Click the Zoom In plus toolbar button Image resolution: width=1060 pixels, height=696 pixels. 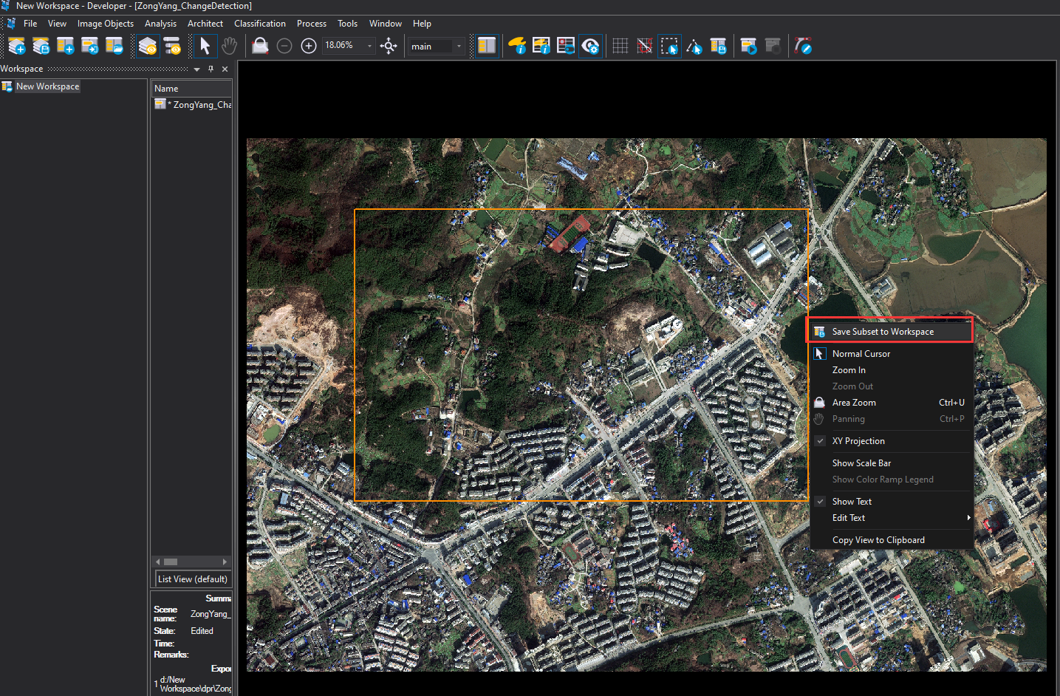pyautogui.click(x=309, y=46)
